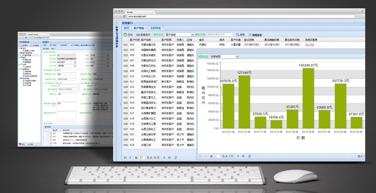
Task: Click the 127446元 bar for 2013-12月
Action: pyautogui.click(x=244, y=102)
